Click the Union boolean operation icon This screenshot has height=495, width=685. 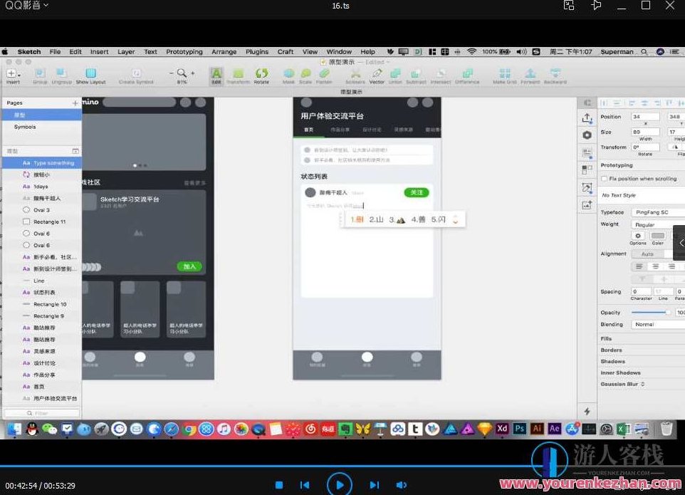click(x=395, y=74)
